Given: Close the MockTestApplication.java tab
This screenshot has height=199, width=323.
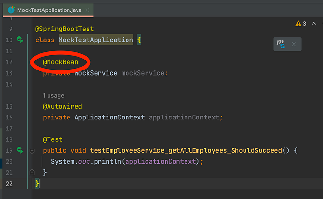Looking at the screenshot, I should (88, 10).
